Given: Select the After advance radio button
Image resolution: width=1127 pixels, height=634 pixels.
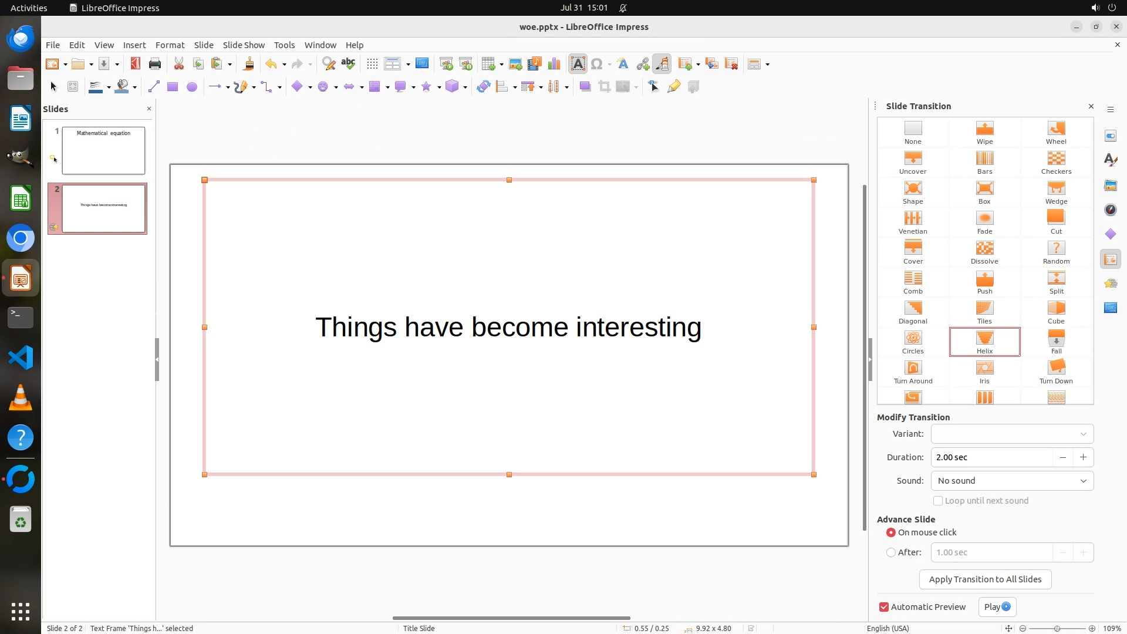Looking at the screenshot, I should pyautogui.click(x=891, y=552).
